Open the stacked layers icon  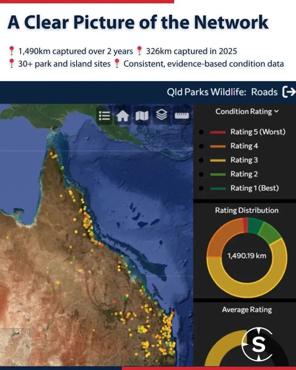point(161,115)
